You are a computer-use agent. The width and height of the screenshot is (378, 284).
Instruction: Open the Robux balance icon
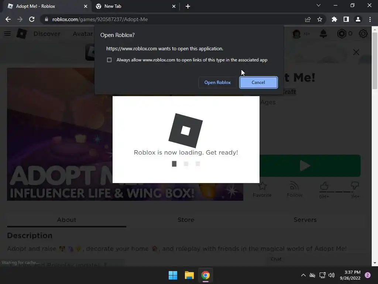[341, 34]
